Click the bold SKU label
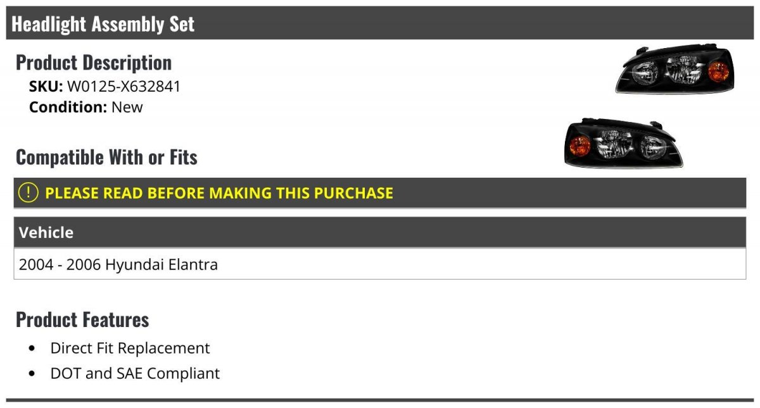The height and width of the screenshot is (408, 760). coord(46,86)
